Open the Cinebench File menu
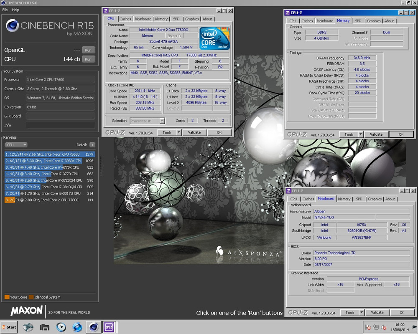 coord(5,10)
